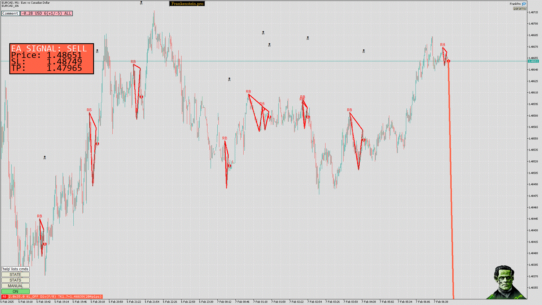Click the 1.48651 current price tag on axis
Viewport: 542px width, 305px height.
tap(533, 61)
